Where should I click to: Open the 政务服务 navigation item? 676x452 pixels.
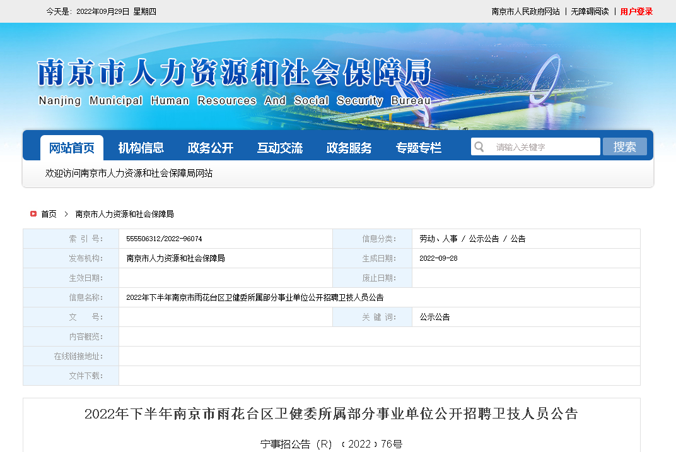point(349,148)
